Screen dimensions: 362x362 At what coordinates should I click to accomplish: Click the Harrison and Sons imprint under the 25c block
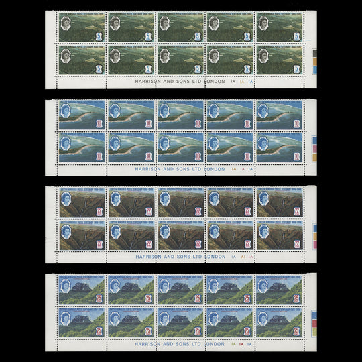coord(180,344)
